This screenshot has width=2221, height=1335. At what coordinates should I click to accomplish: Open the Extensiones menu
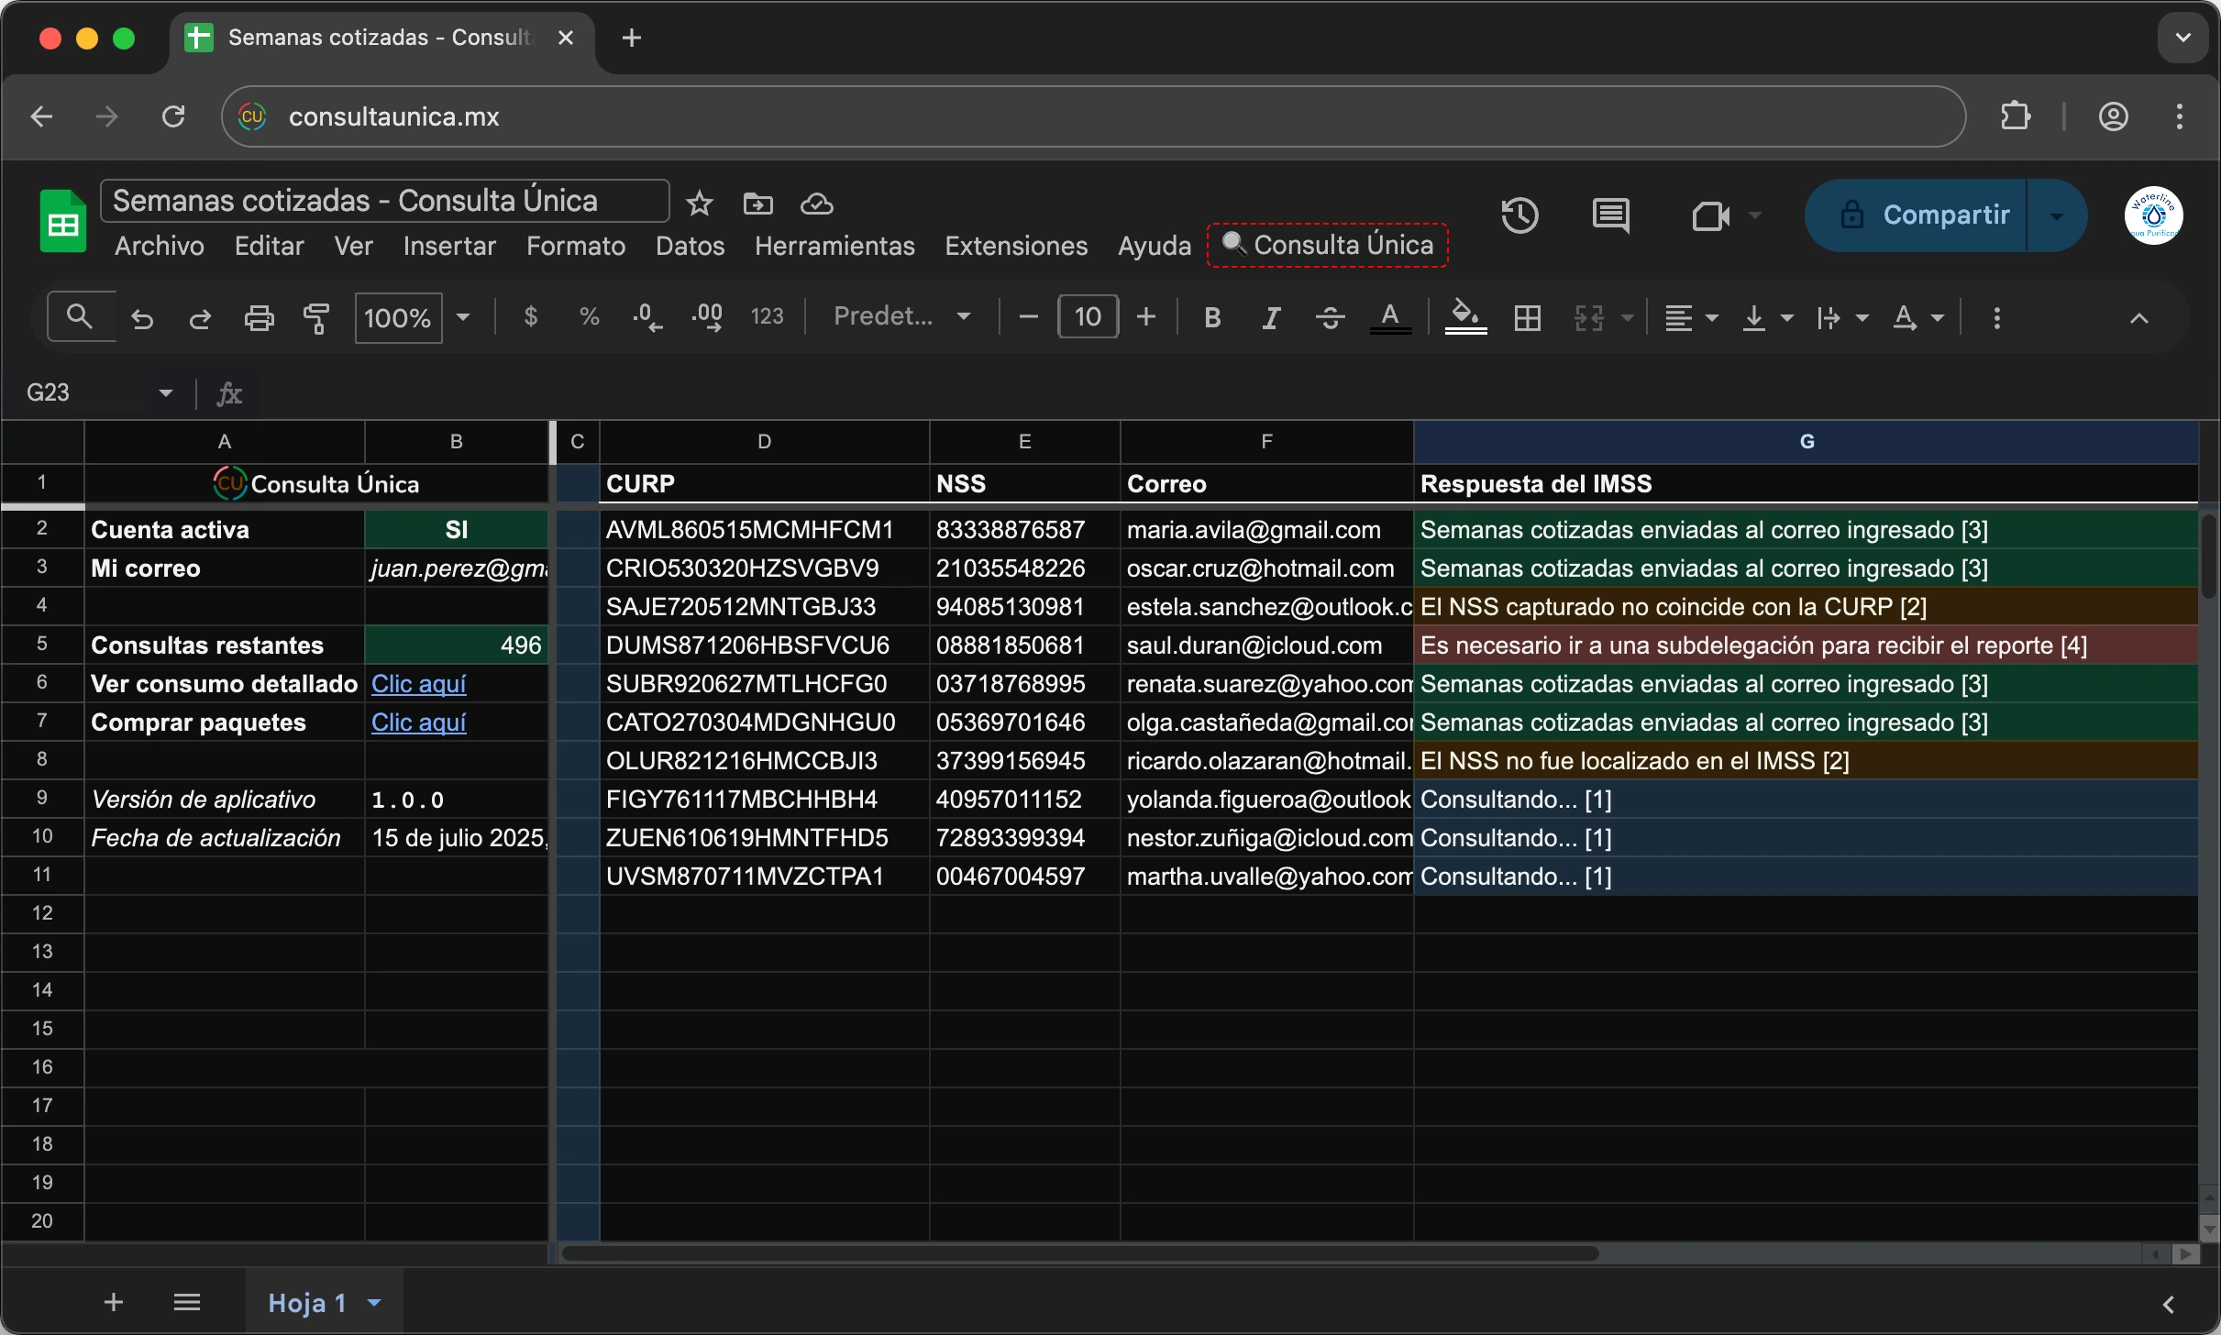click(1016, 246)
